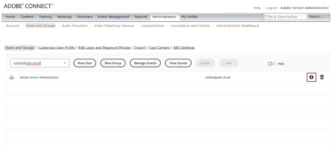Open SSO Settings link
This screenshot has height=148, width=336.
coord(184,48)
